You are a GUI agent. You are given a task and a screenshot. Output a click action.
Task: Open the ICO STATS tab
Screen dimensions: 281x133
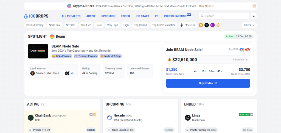click(x=142, y=16)
